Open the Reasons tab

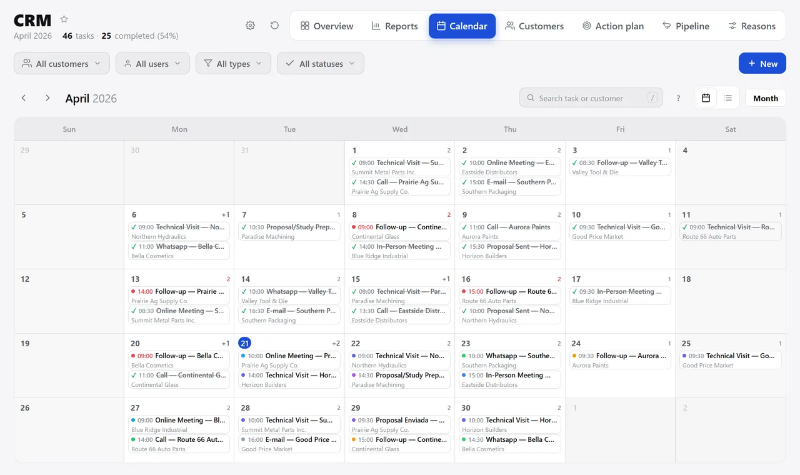point(752,26)
